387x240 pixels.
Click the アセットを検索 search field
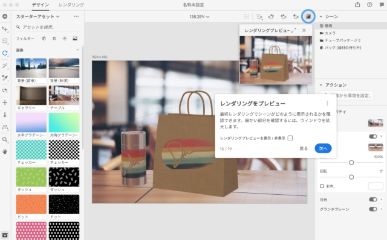(48, 27)
